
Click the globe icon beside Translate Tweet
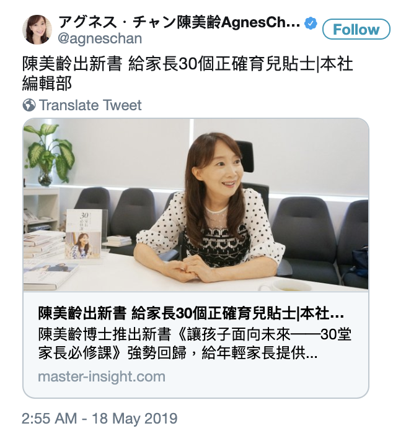[x=29, y=105]
